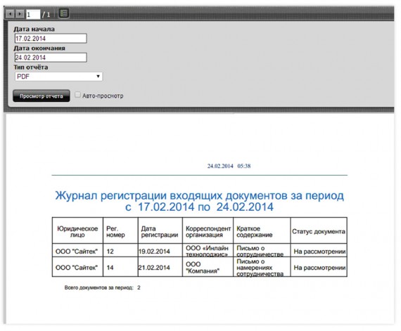Open the Тип отчёта PDF dropdown
Viewport: 401px width, 331px height.
58,77
